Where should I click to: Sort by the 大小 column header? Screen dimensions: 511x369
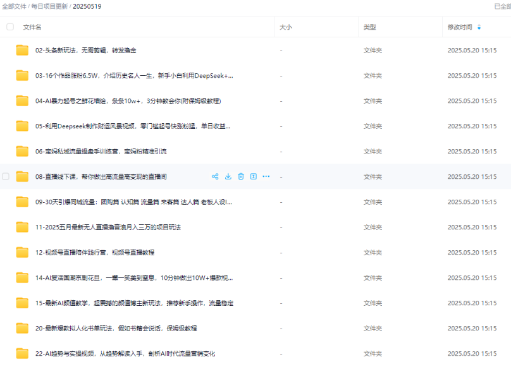286,27
